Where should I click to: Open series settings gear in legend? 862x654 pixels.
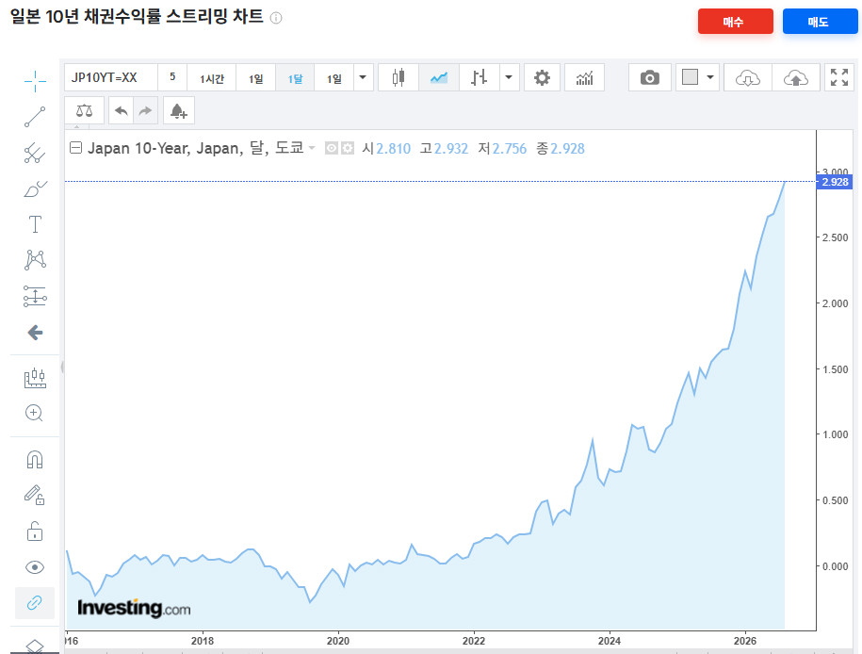coord(348,148)
